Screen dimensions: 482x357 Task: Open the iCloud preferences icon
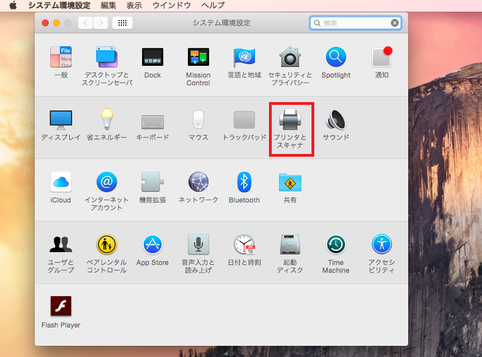click(x=60, y=182)
